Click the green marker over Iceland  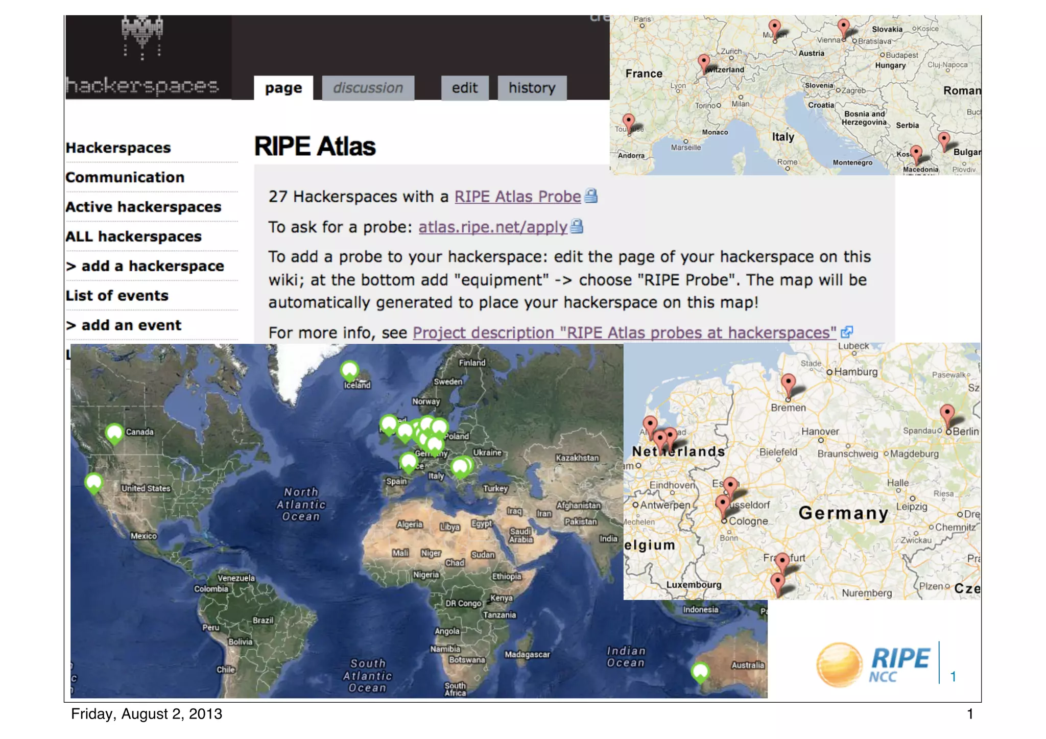coord(349,370)
